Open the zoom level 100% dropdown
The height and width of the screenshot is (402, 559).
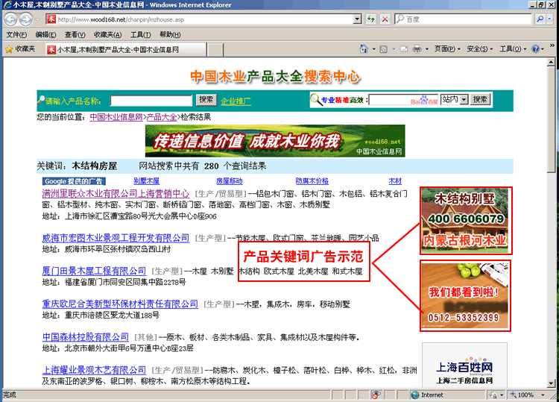(x=529, y=395)
